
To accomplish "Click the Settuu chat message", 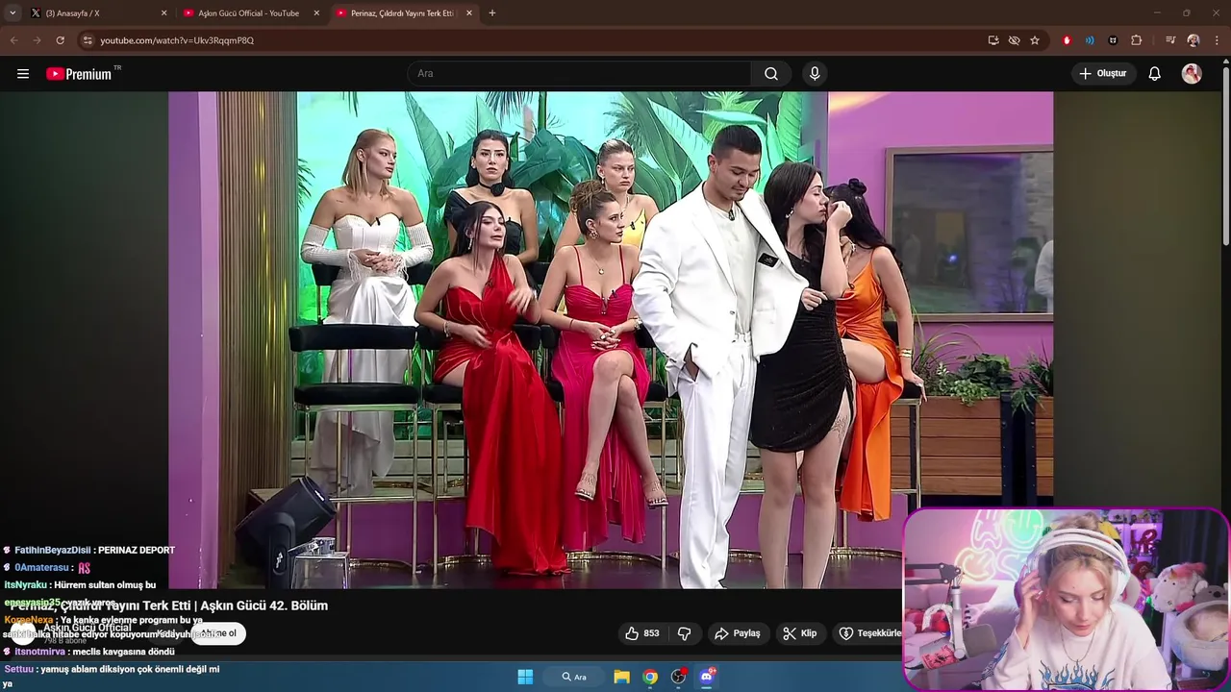I will [112, 676].
